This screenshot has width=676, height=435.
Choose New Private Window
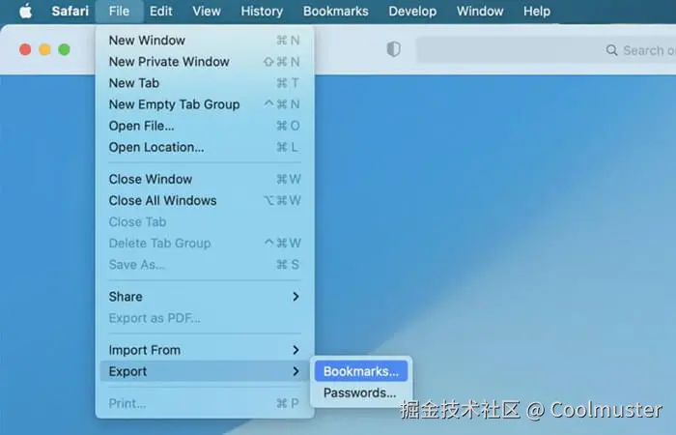click(x=205, y=62)
